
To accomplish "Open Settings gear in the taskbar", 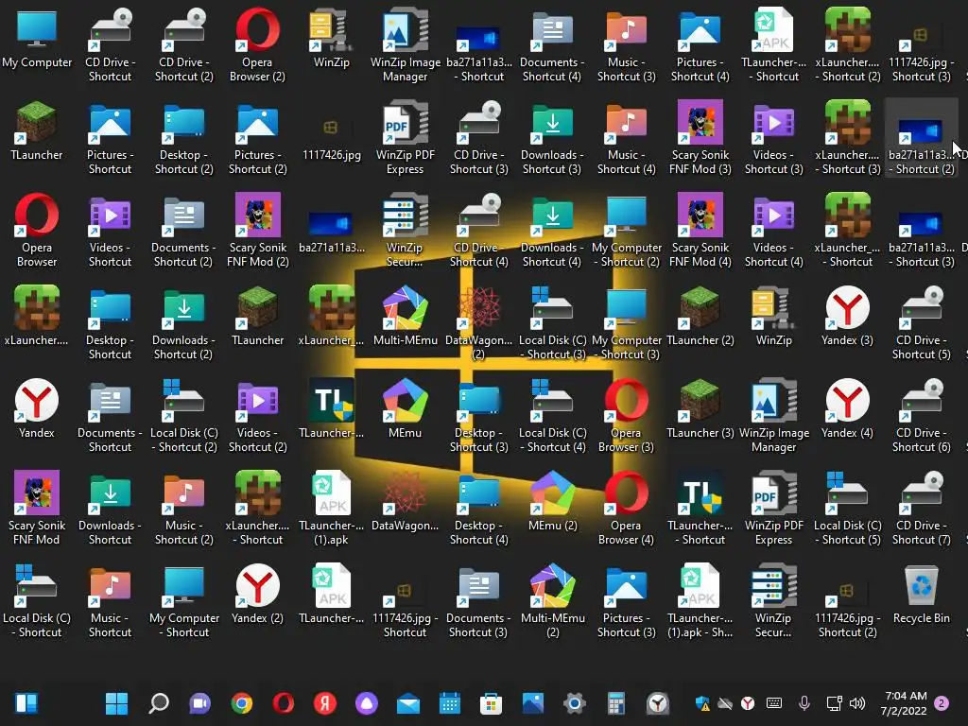I will click(574, 702).
